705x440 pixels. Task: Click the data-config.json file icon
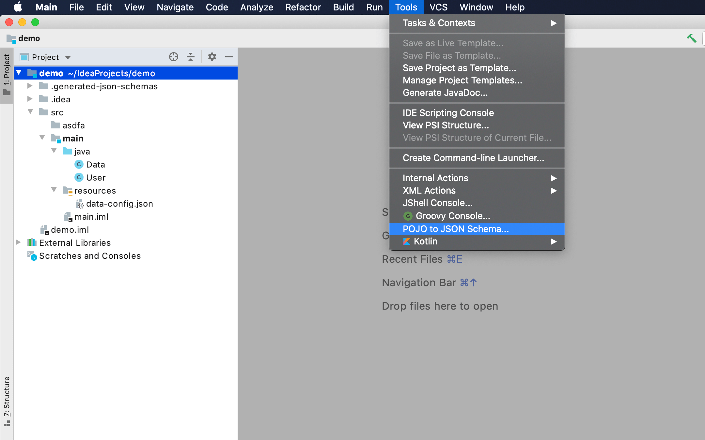click(x=80, y=203)
